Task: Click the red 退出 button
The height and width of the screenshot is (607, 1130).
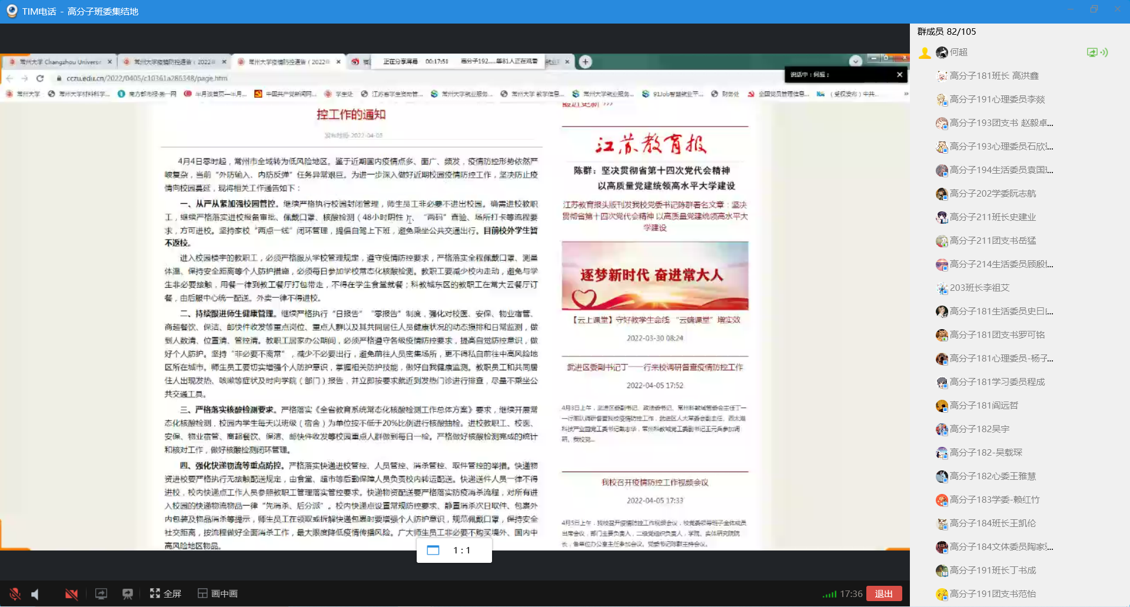Action: pyautogui.click(x=883, y=593)
